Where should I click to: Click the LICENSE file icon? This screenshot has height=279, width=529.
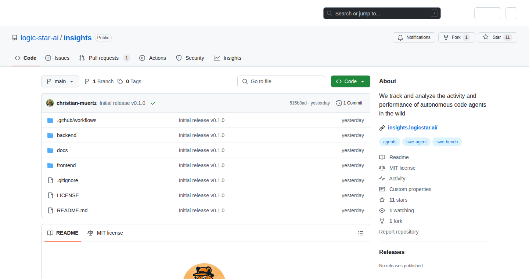click(50, 195)
